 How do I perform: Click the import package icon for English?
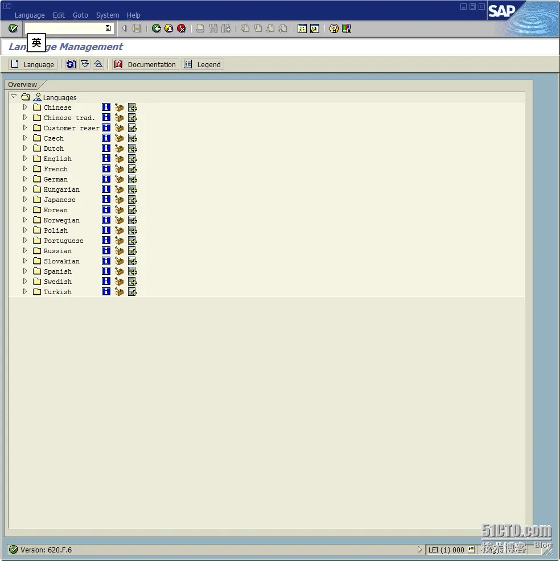[x=119, y=159]
